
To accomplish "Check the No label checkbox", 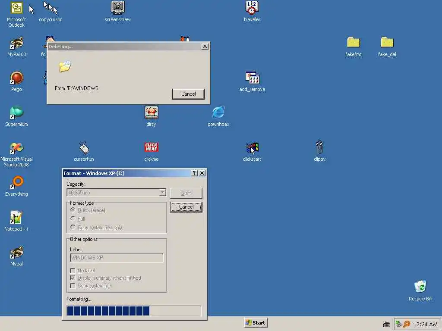I will pyautogui.click(x=73, y=271).
